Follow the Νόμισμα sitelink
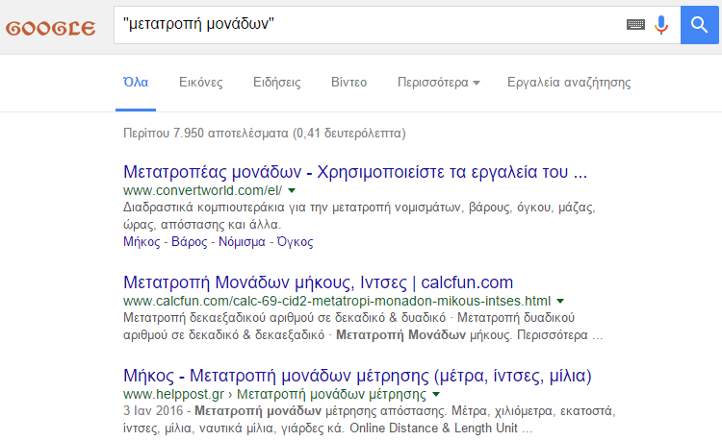This screenshot has width=722, height=441. click(242, 241)
